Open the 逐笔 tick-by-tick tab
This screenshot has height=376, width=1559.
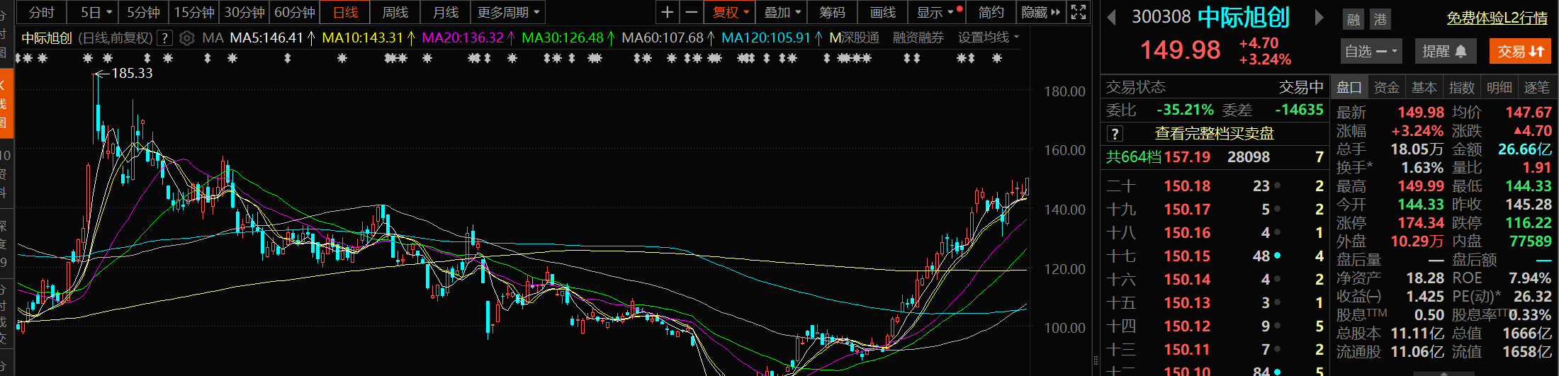pyautogui.click(x=1537, y=88)
